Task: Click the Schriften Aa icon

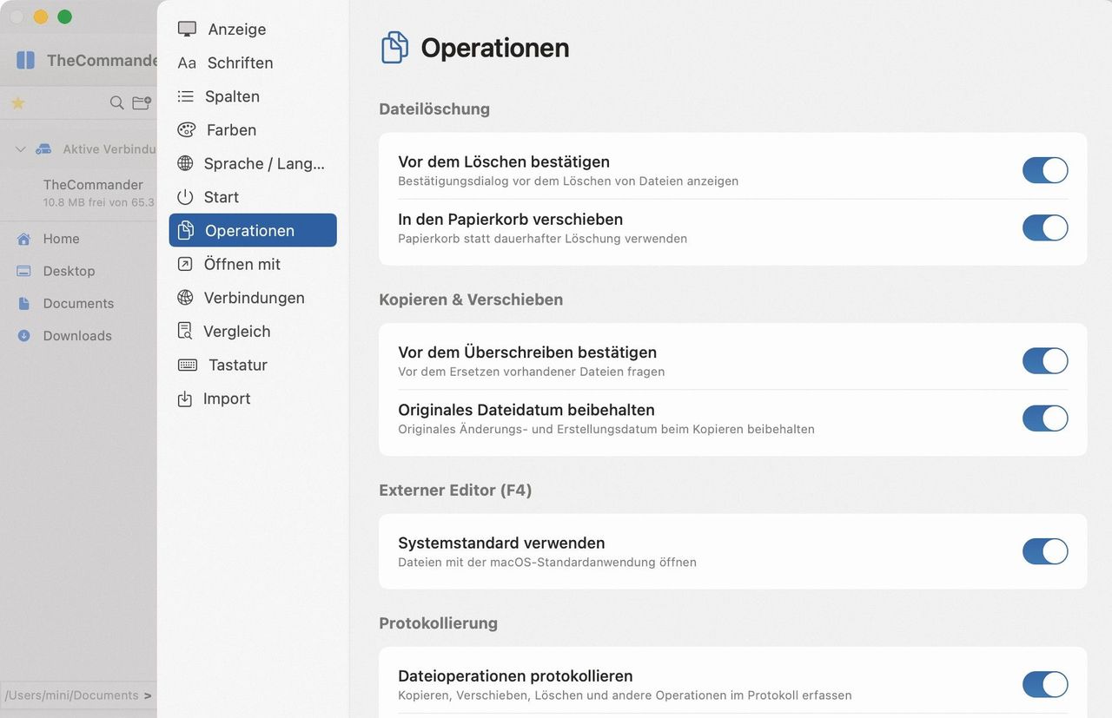Action: [x=187, y=63]
